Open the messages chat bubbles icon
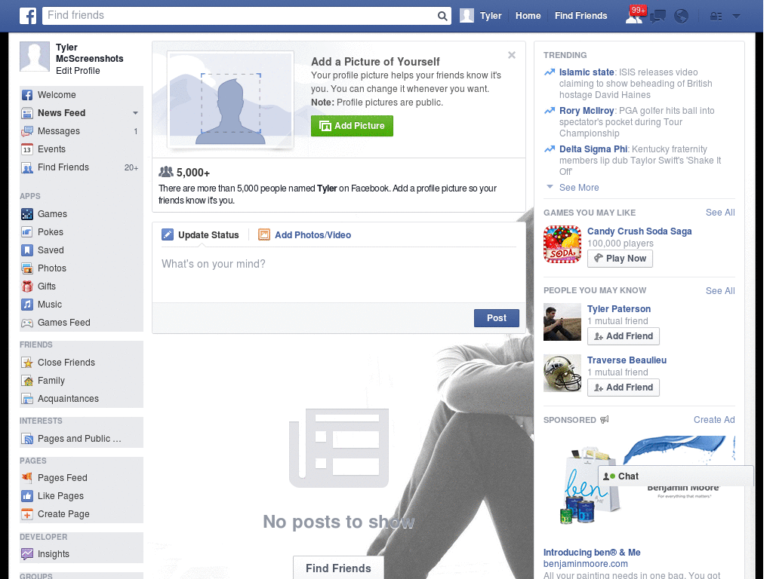Image resolution: width=773 pixels, height=579 pixels. click(x=658, y=17)
